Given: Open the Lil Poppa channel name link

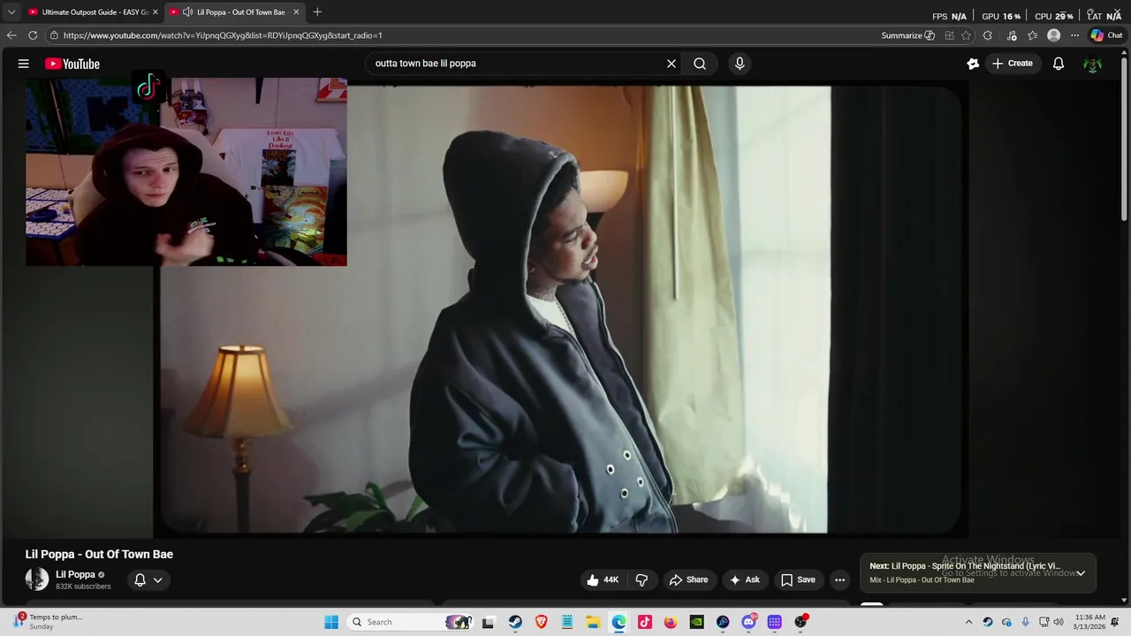Looking at the screenshot, I should [x=75, y=574].
